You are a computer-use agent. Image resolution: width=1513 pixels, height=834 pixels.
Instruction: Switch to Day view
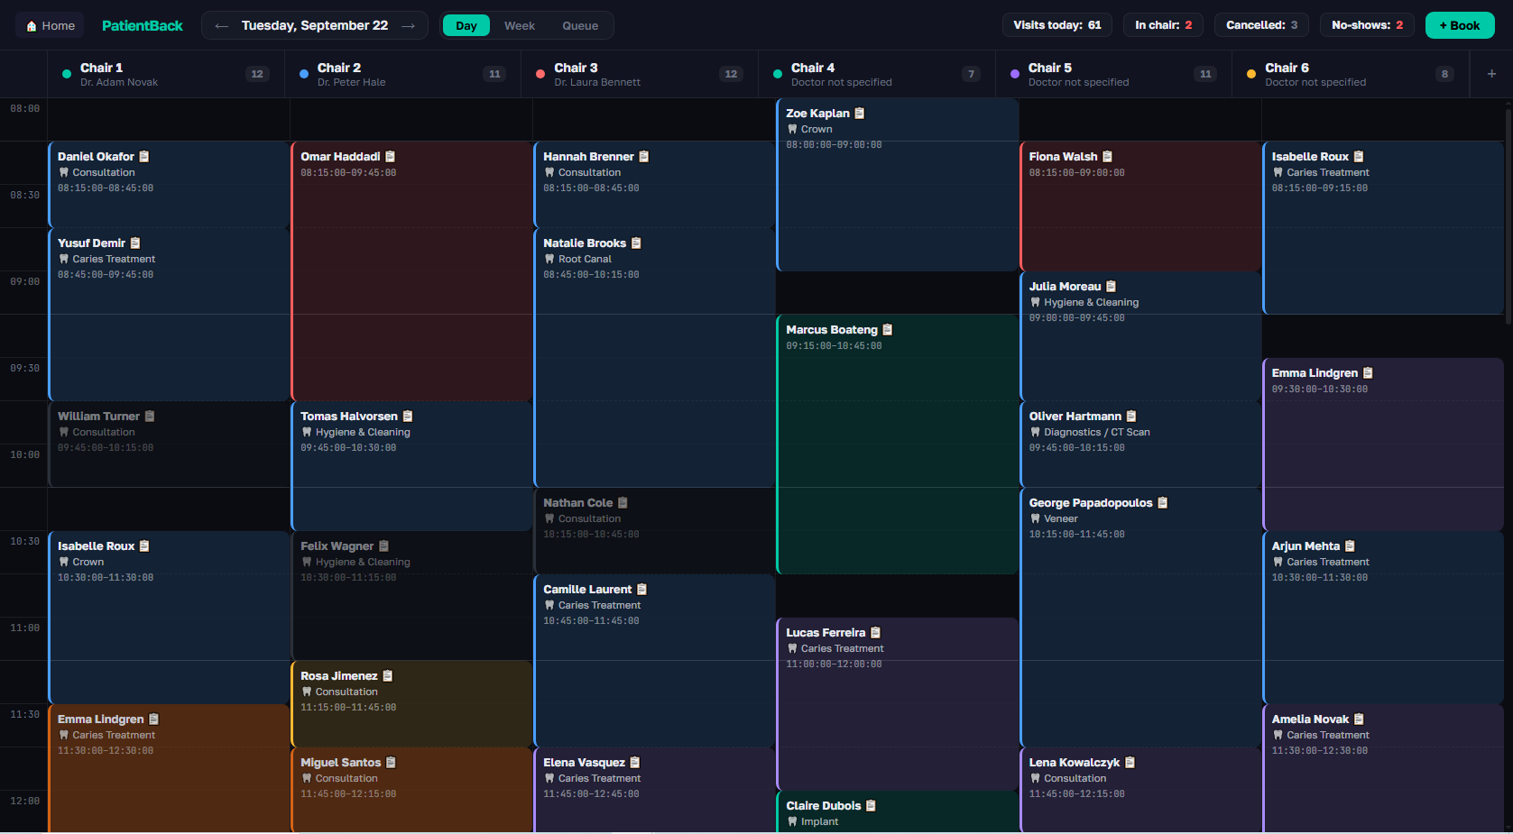tap(466, 25)
